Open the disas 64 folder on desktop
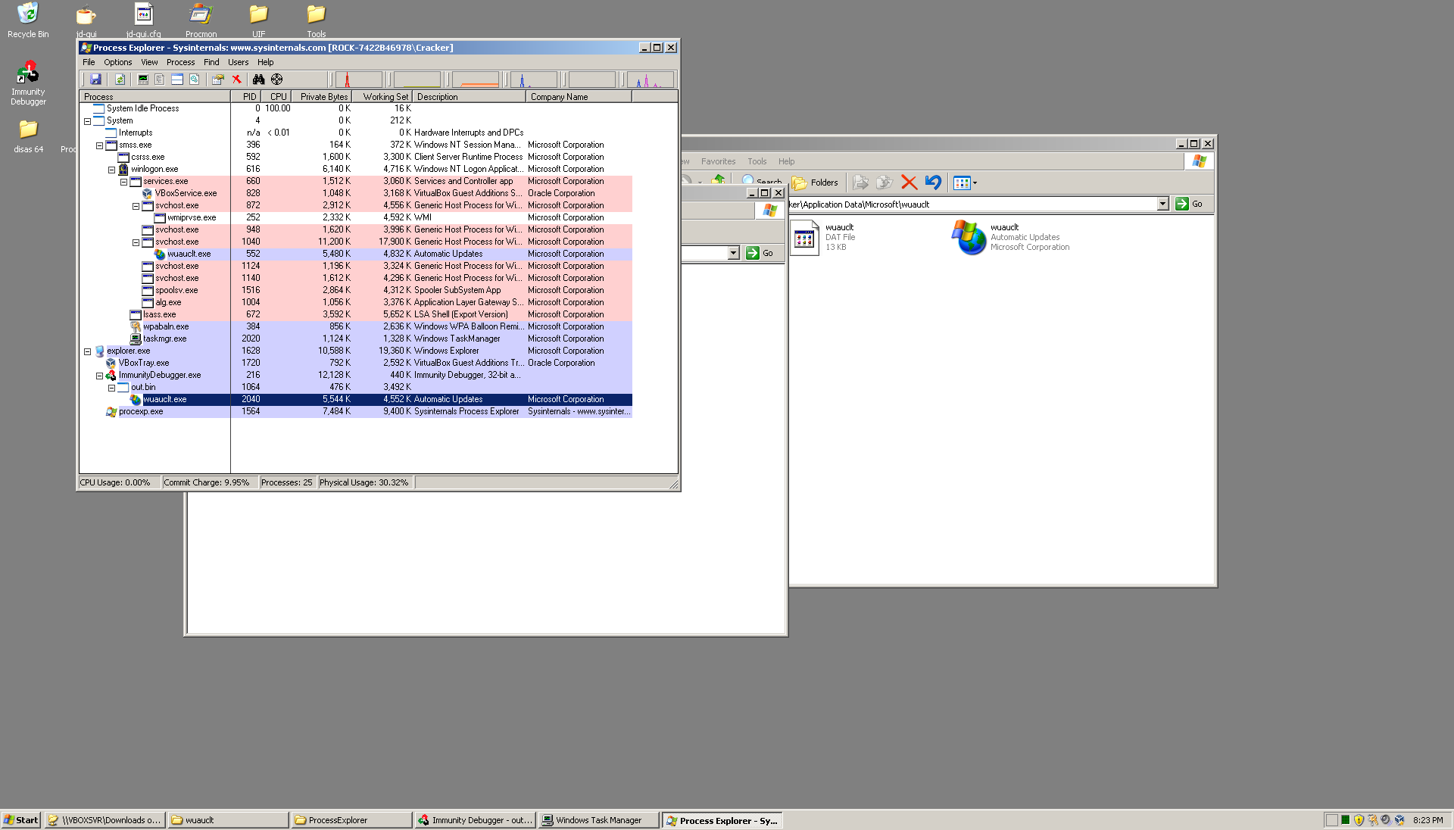The image size is (1454, 830). tap(28, 136)
